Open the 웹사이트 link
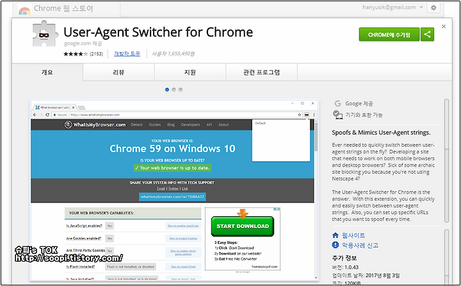This screenshot has height=286, width=461. (x=353, y=235)
